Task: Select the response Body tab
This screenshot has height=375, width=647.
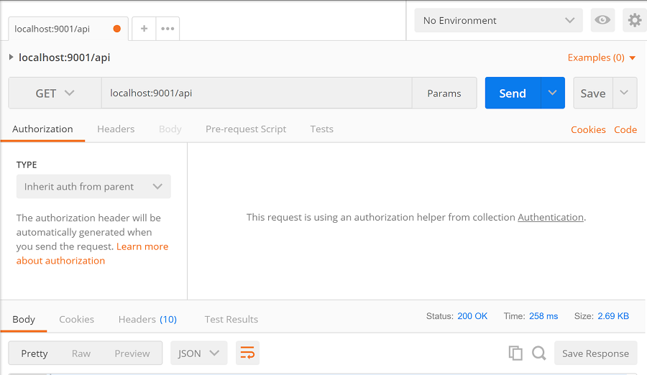Action: click(x=24, y=319)
